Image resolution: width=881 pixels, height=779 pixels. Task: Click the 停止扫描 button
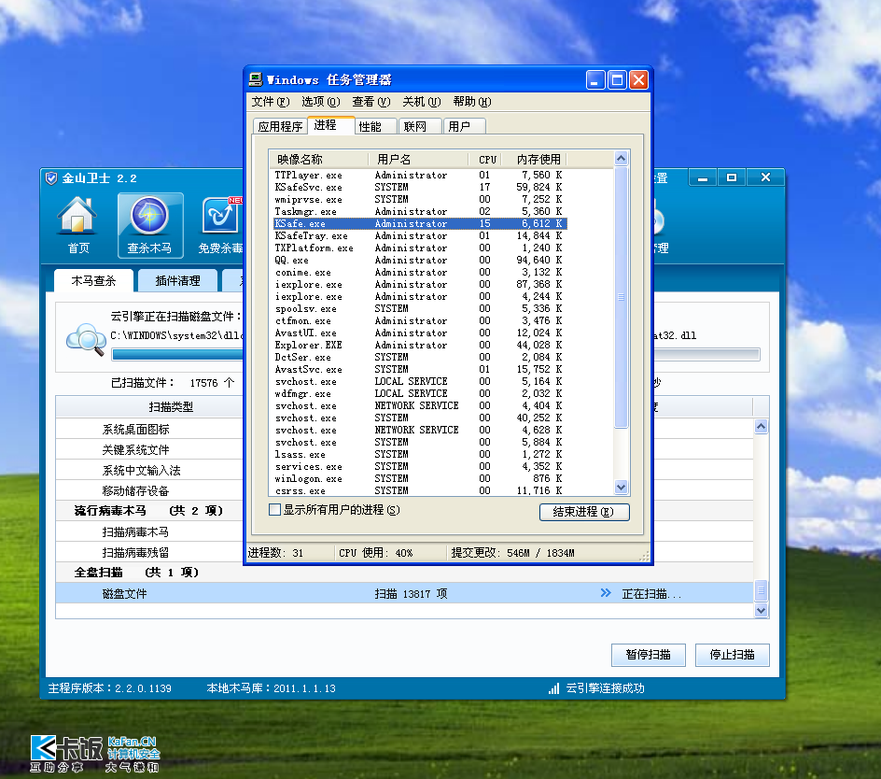pos(732,655)
